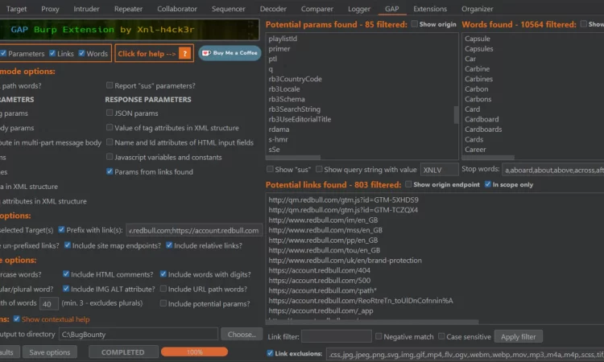The image size is (604, 362).
Task: Select link http://www.redbull.com/uk/en/brand-protection
Action: pyautogui.click(x=345, y=260)
